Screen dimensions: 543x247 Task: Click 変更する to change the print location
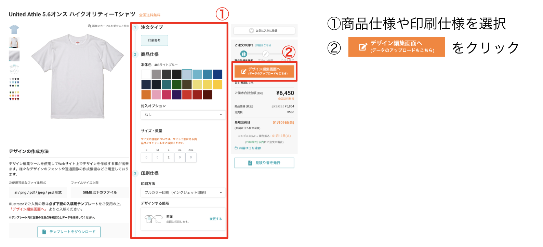(x=216, y=219)
